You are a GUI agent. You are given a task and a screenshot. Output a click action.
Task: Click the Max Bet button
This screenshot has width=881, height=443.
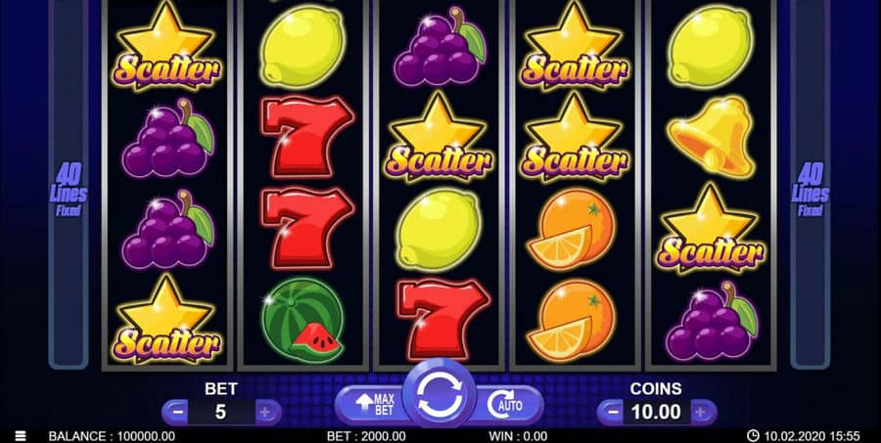coord(373,405)
